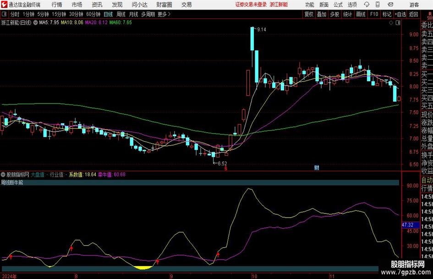Open the 问小达 menu
Image resolution: width=433 pixels, height=279 pixels.
139,5
